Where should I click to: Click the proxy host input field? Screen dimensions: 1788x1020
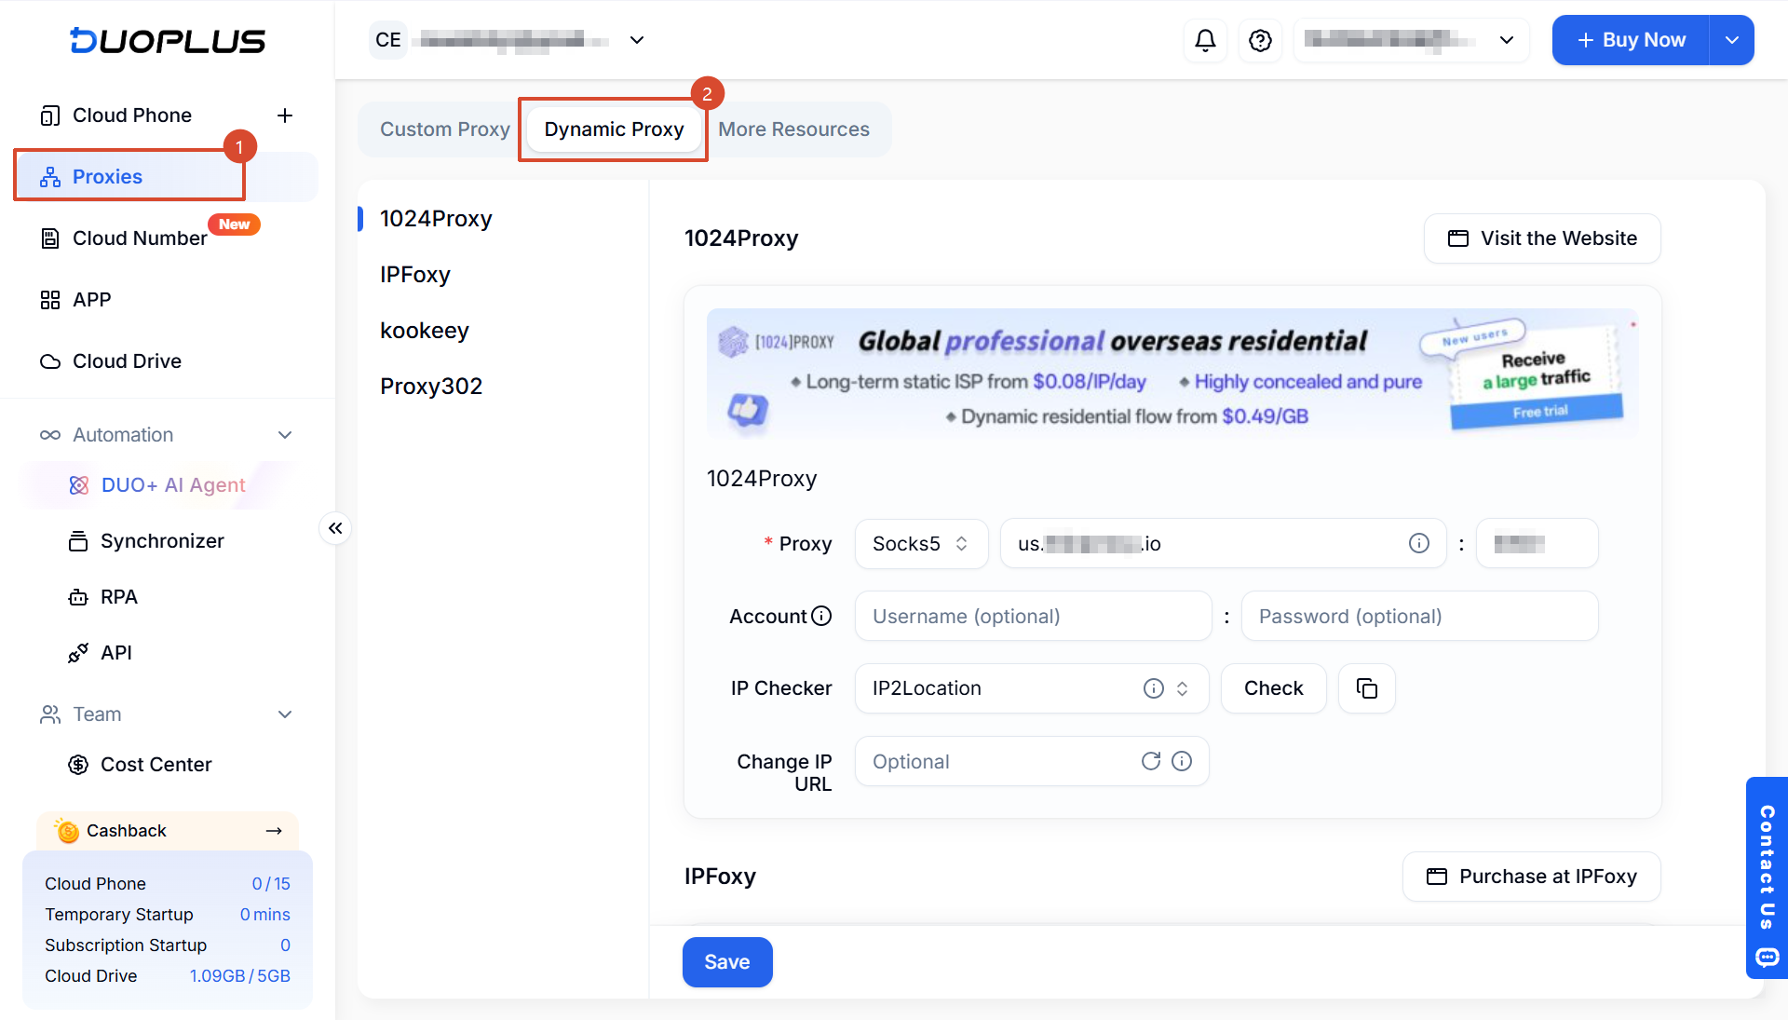pyautogui.click(x=1223, y=543)
